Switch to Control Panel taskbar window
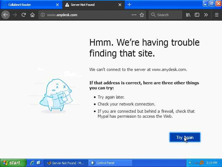Image resolution: width=222 pixels, height=167 pixels. tap(110, 163)
